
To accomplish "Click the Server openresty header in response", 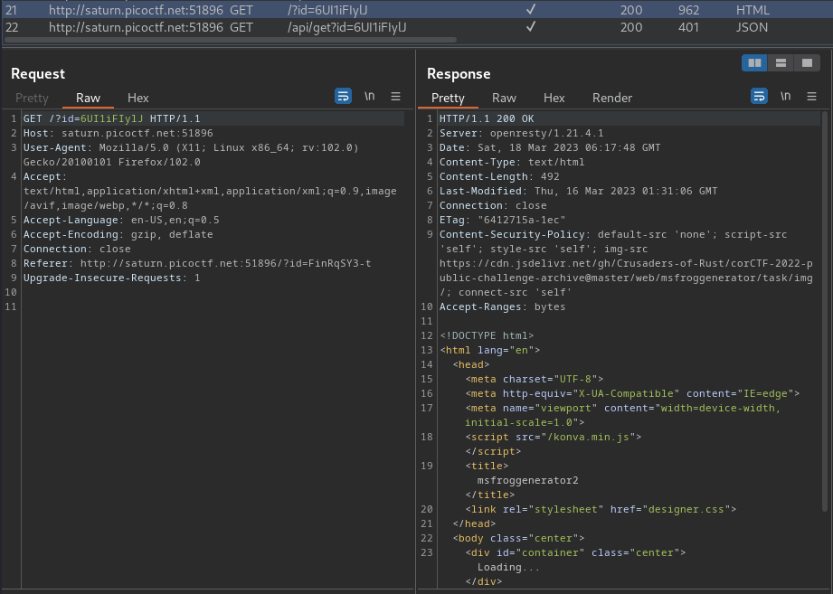I will click(522, 133).
